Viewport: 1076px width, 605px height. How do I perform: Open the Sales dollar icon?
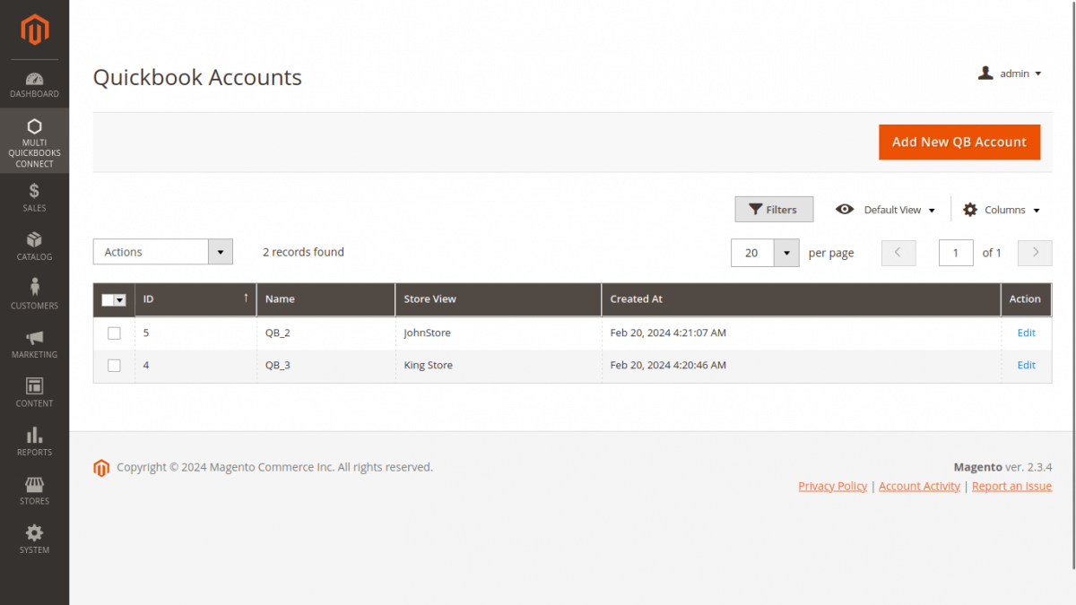coord(34,190)
